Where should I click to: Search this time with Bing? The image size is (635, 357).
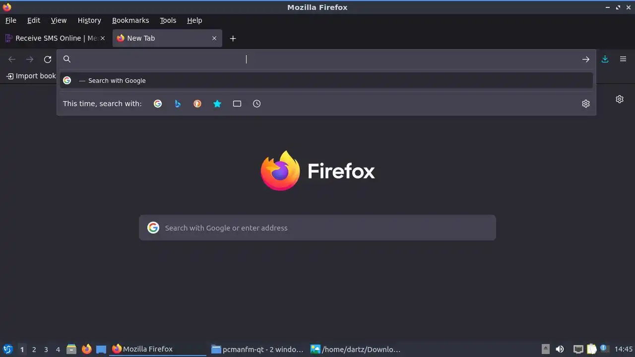(x=178, y=104)
